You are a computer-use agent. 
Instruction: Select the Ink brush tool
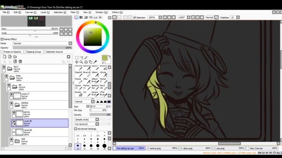[x=87, y=94]
